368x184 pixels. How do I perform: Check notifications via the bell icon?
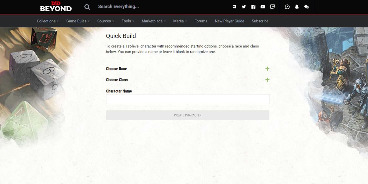click(297, 7)
